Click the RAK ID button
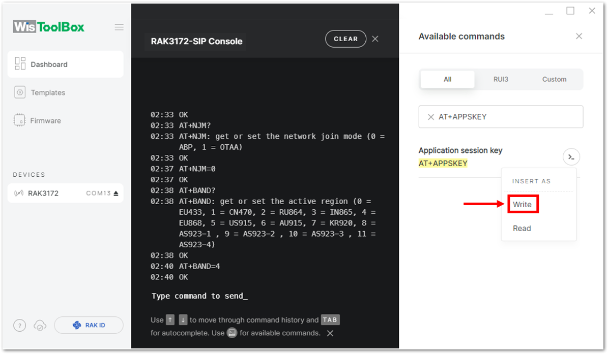Image resolution: width=608 pixels, height=354 pixels. pos(89,325)
